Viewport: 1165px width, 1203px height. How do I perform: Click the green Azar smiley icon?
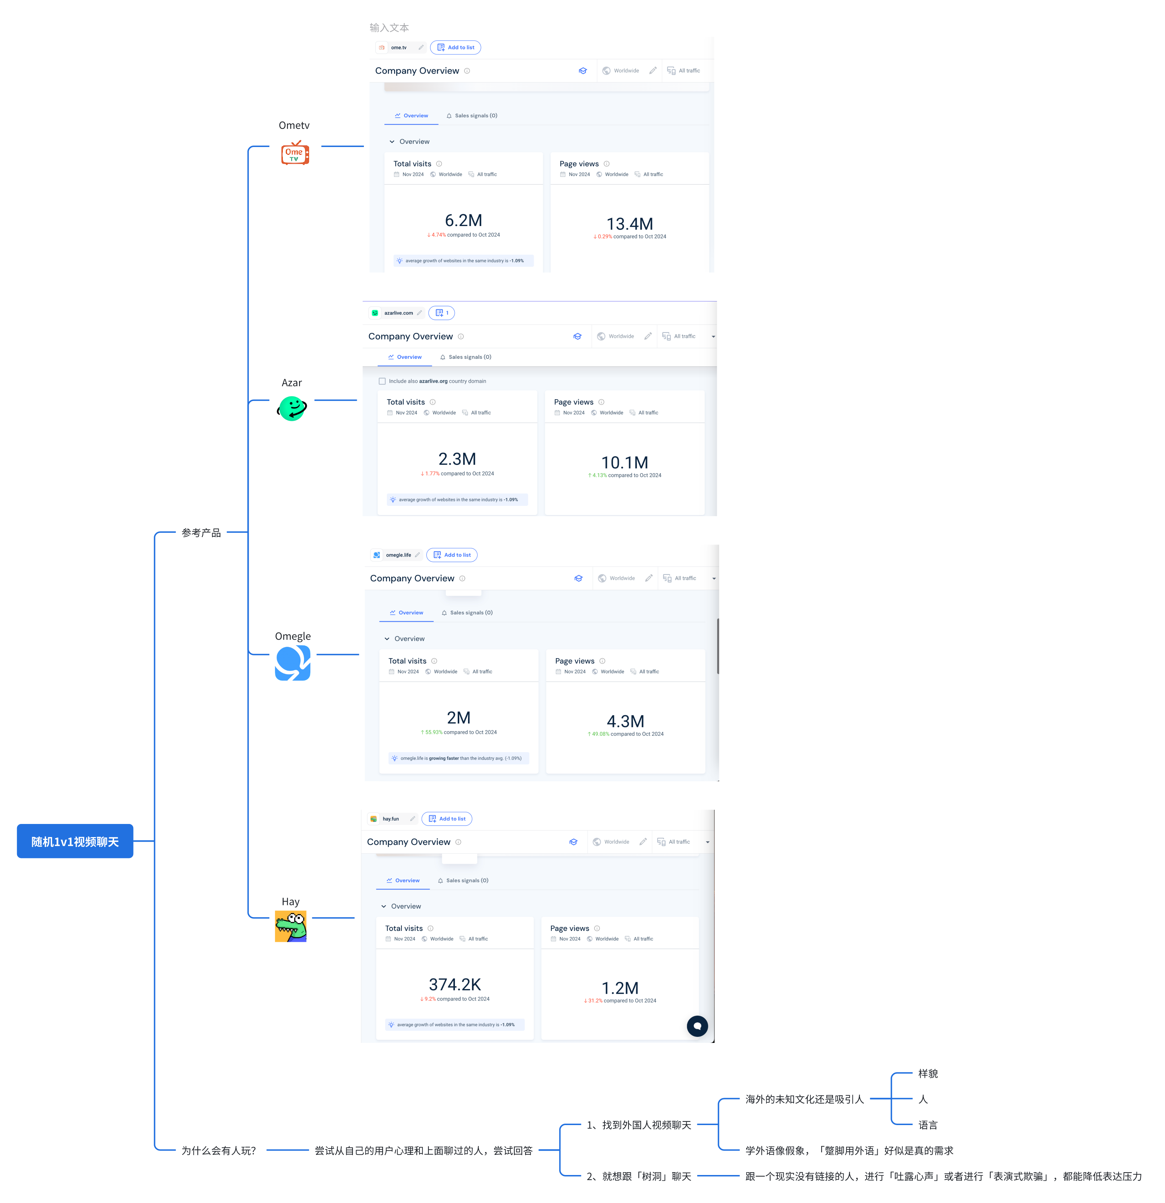click(x=292, y=408)
